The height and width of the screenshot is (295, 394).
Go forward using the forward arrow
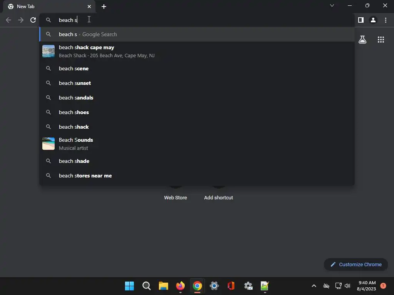(x=21, y=20)
